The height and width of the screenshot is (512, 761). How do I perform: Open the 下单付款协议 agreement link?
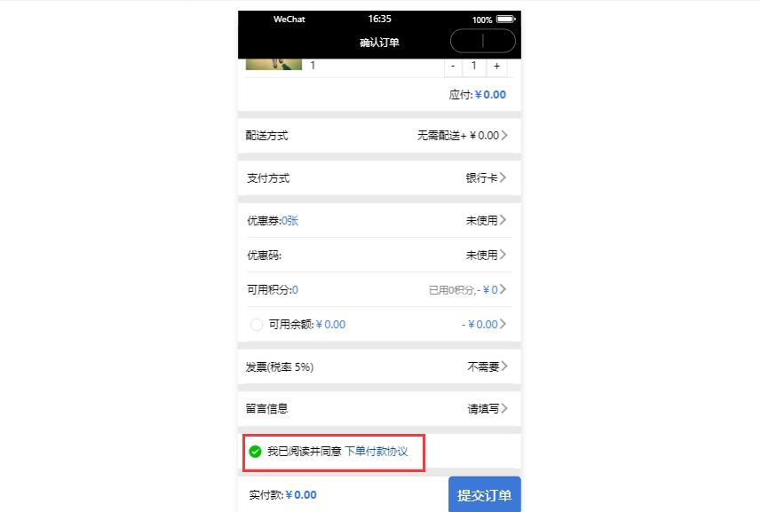[377, 452]
